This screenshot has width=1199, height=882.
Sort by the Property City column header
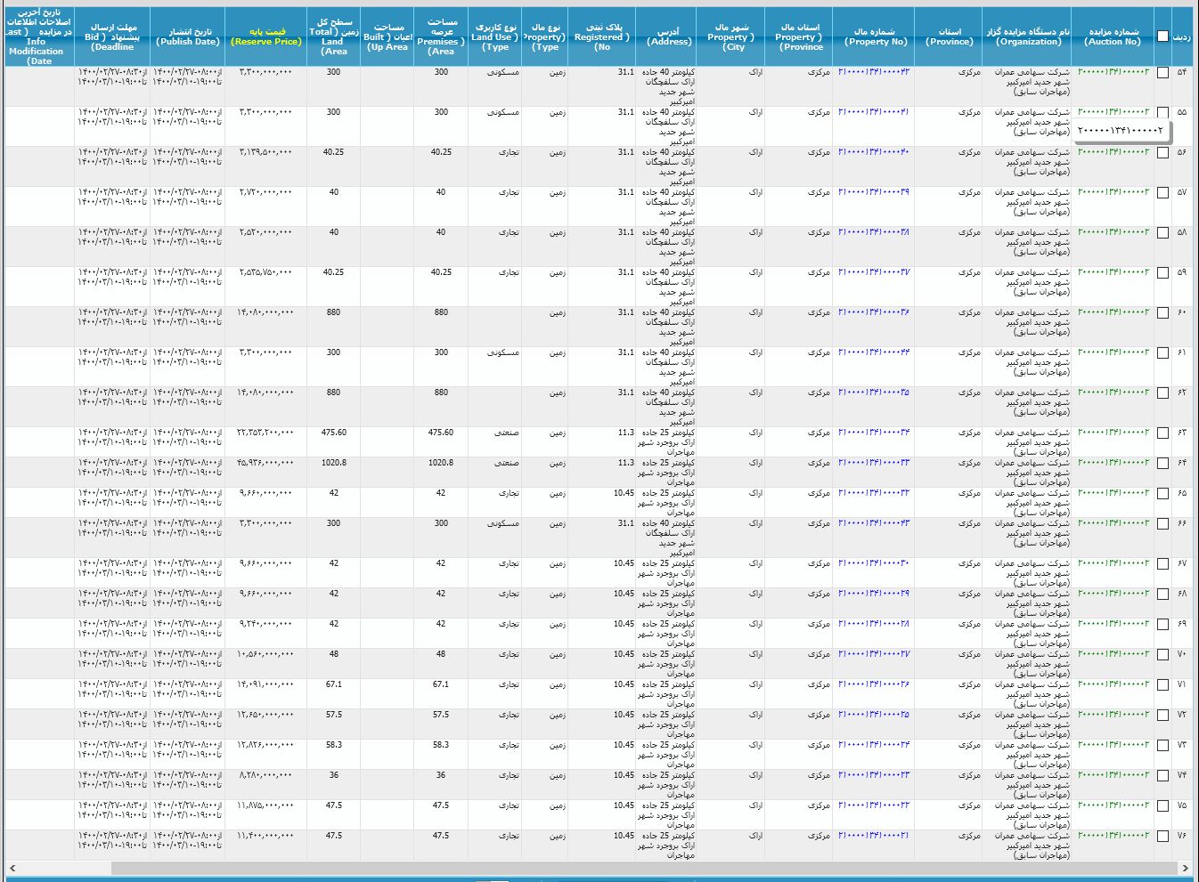(x=730, y=36)
